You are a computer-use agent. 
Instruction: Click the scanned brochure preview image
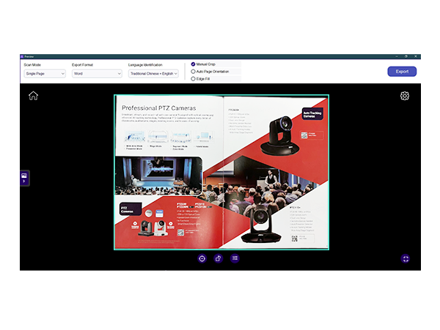221,173
